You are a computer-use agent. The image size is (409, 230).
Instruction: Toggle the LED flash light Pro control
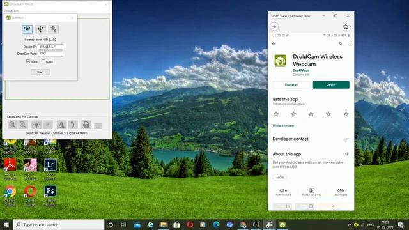[x=36, y=125]
